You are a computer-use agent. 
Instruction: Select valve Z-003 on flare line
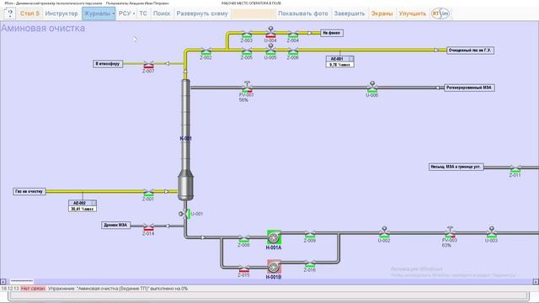coord(247,34)
